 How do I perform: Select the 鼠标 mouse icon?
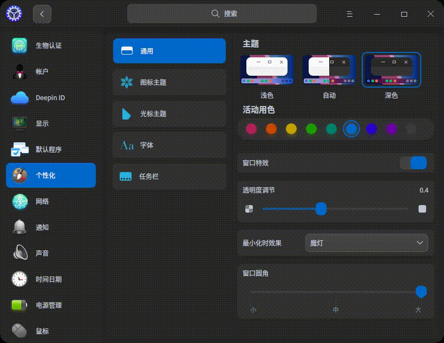click(19, 331)
